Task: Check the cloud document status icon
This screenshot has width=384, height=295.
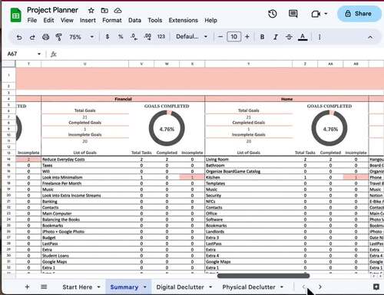Action: (118, 11)
